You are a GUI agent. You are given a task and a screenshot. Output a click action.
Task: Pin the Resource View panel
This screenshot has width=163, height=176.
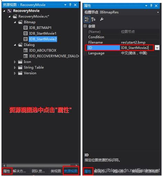pyautogui.click(x=70, y=5)
